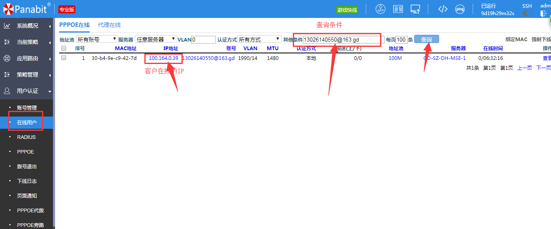The height and width of the screenshot is (229, 551).
Task: Click the 应用路由 circular icon in sidebar
Action: coord(7,58)
